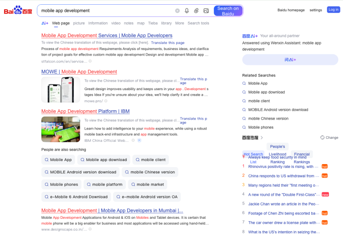Open the More tab dropdown
Image resolution: width=343 pixels, height=235 pixels.
tap(180, 23)
